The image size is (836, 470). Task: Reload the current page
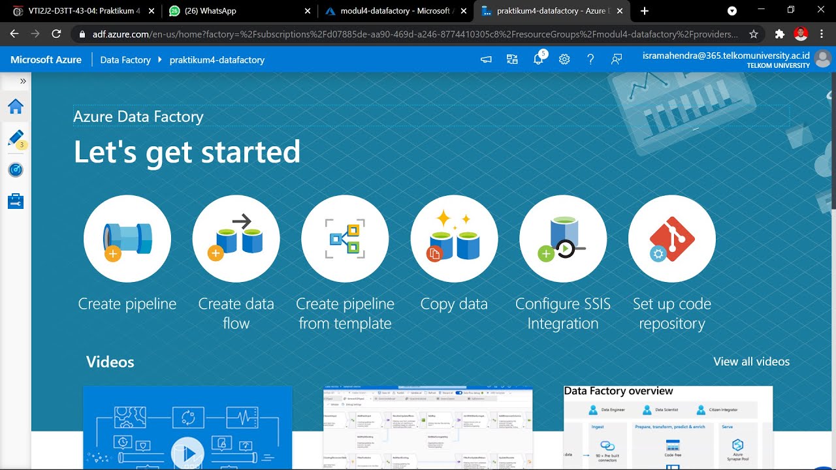56,34
